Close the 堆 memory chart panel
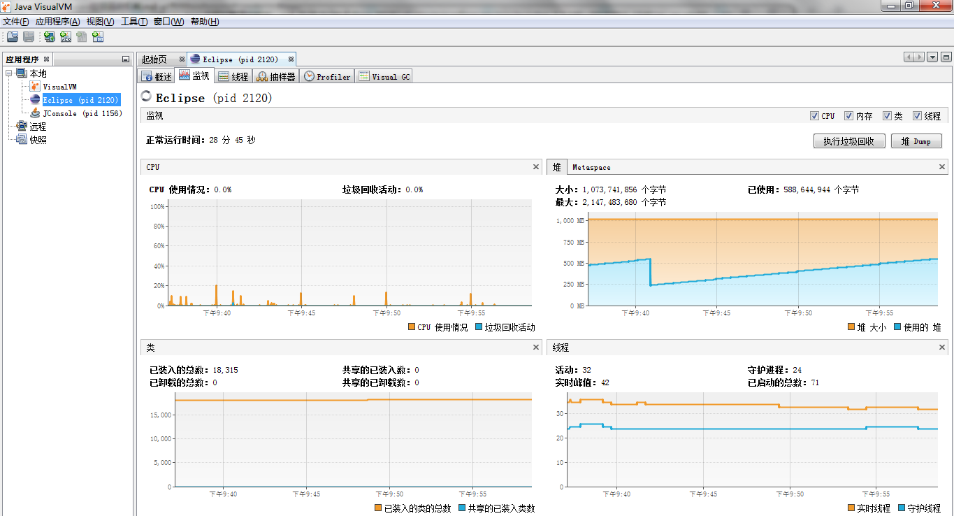Viewport: 954px width, 516px height. click(942, 167)
